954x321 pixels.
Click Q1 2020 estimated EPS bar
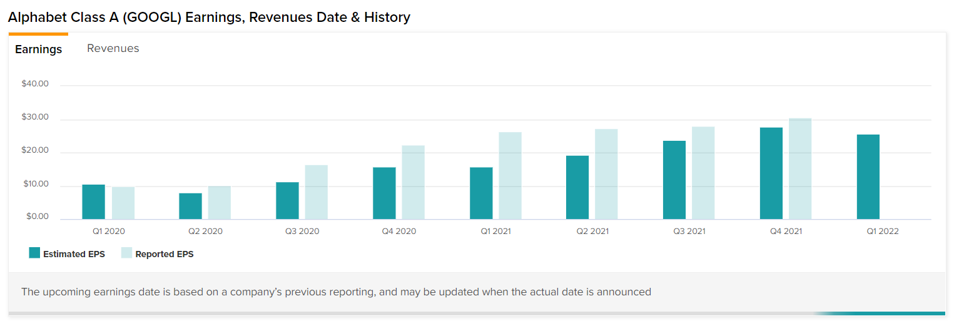[94, 202]
